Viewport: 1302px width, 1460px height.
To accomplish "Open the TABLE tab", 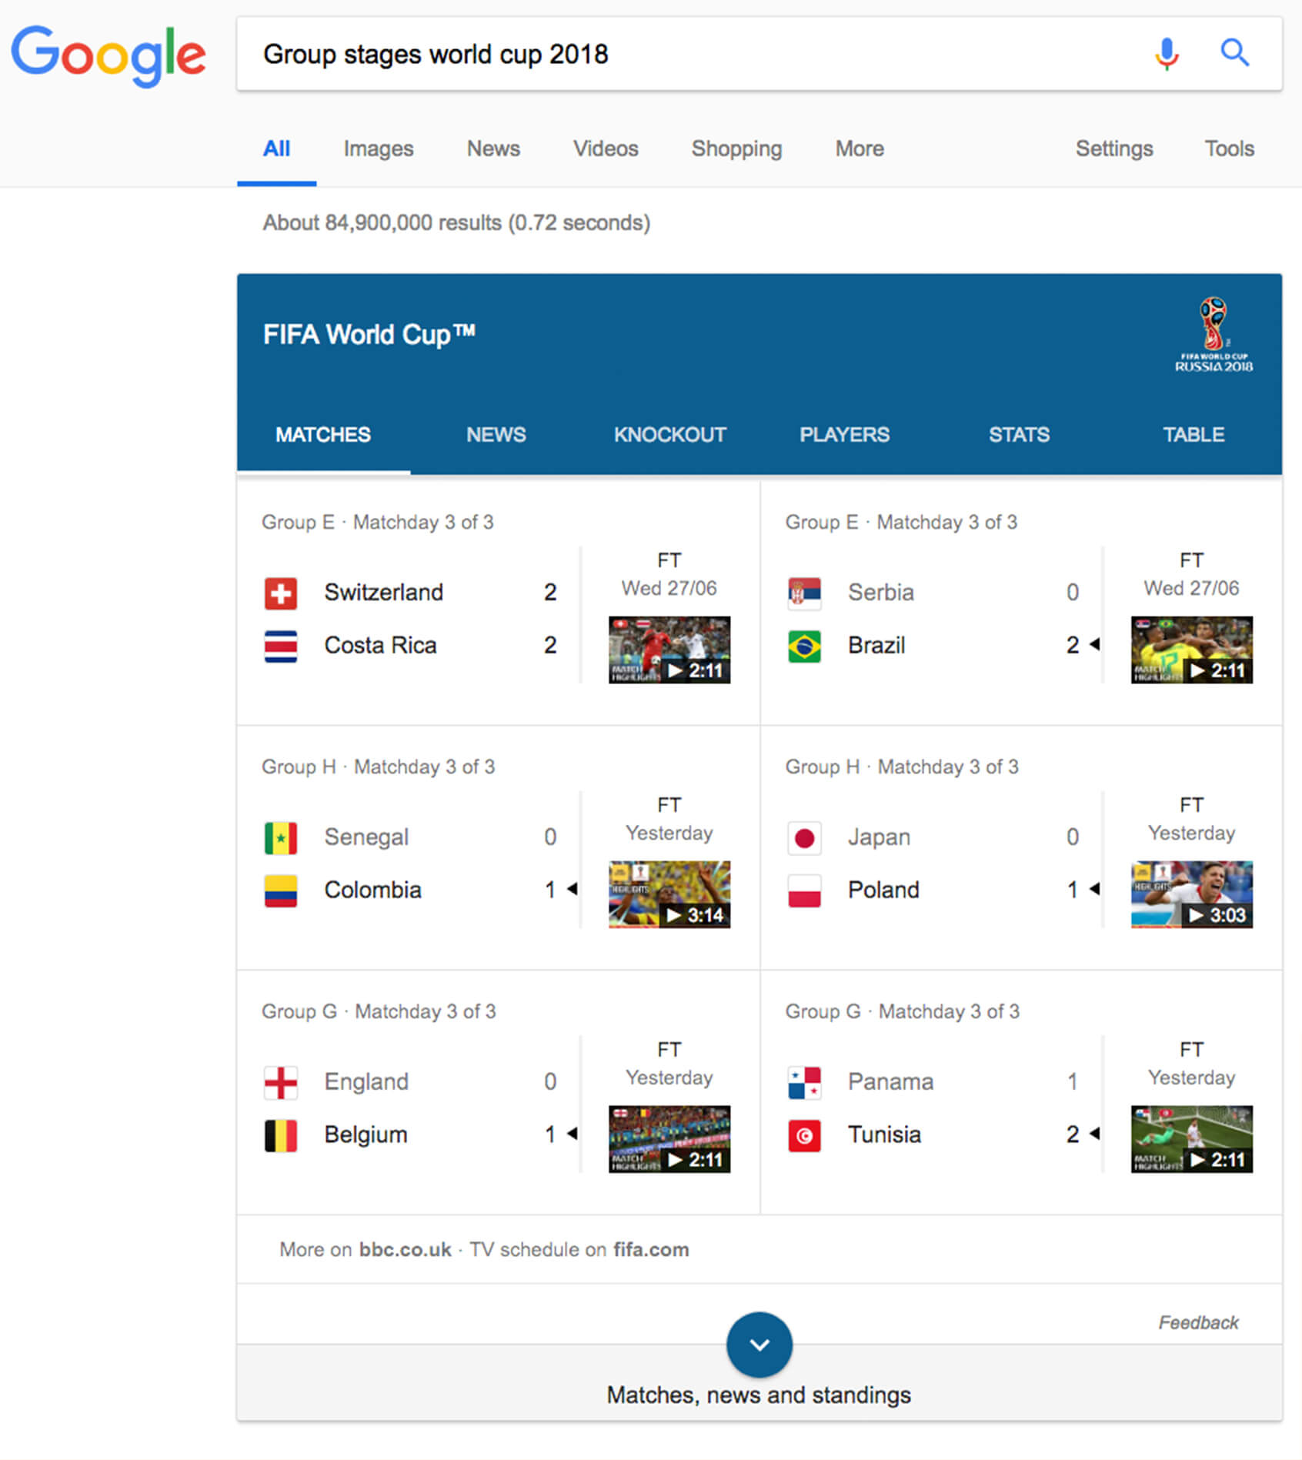I will [1193, 435].
